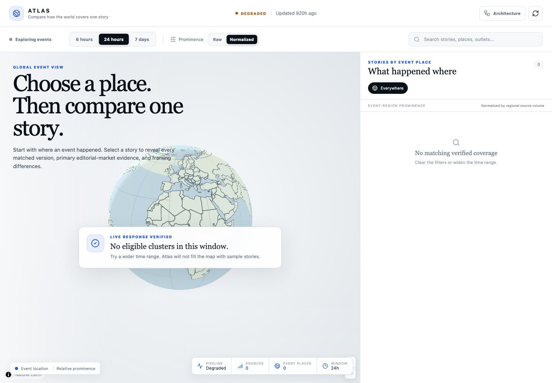Image resolution: width=552 pixels, height=383 pixels.
Task: Switch prominence to Raw
Action: click(217, 39)
